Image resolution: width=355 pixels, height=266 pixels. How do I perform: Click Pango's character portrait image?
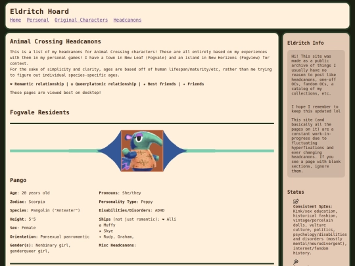click(x=142, y=150)
